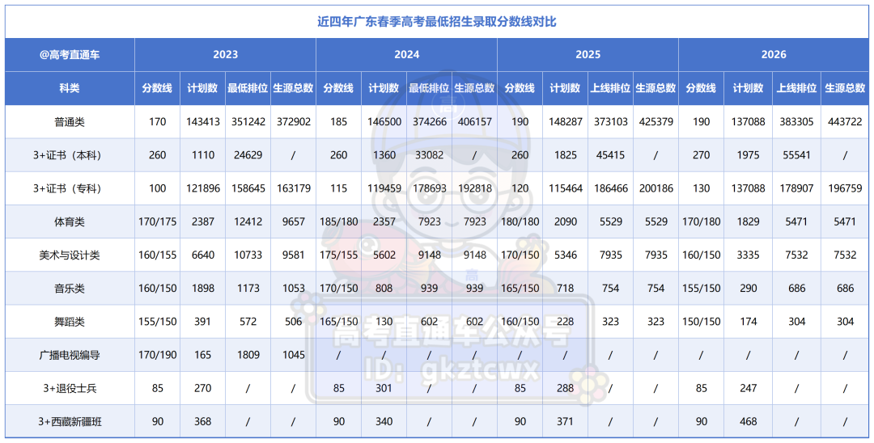874x443 pixels.
Task: Click the 音乐类 row label
Action: coord(70,289)
